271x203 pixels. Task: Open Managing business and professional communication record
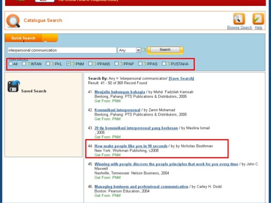click(141, 186)
